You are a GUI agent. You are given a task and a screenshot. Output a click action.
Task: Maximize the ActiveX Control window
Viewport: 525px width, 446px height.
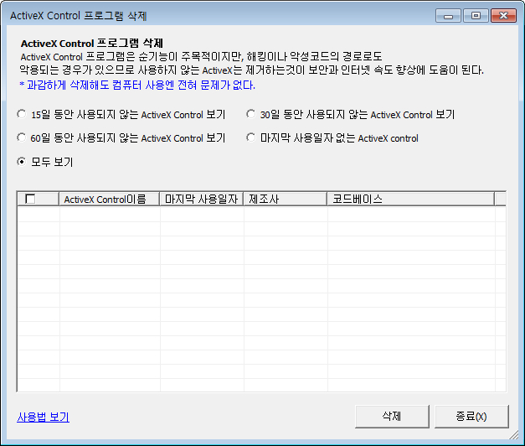[476, 16]
